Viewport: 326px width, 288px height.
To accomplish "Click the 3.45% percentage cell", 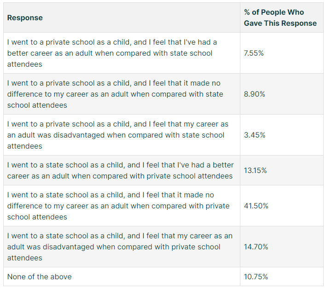I will tap(254, 135).
